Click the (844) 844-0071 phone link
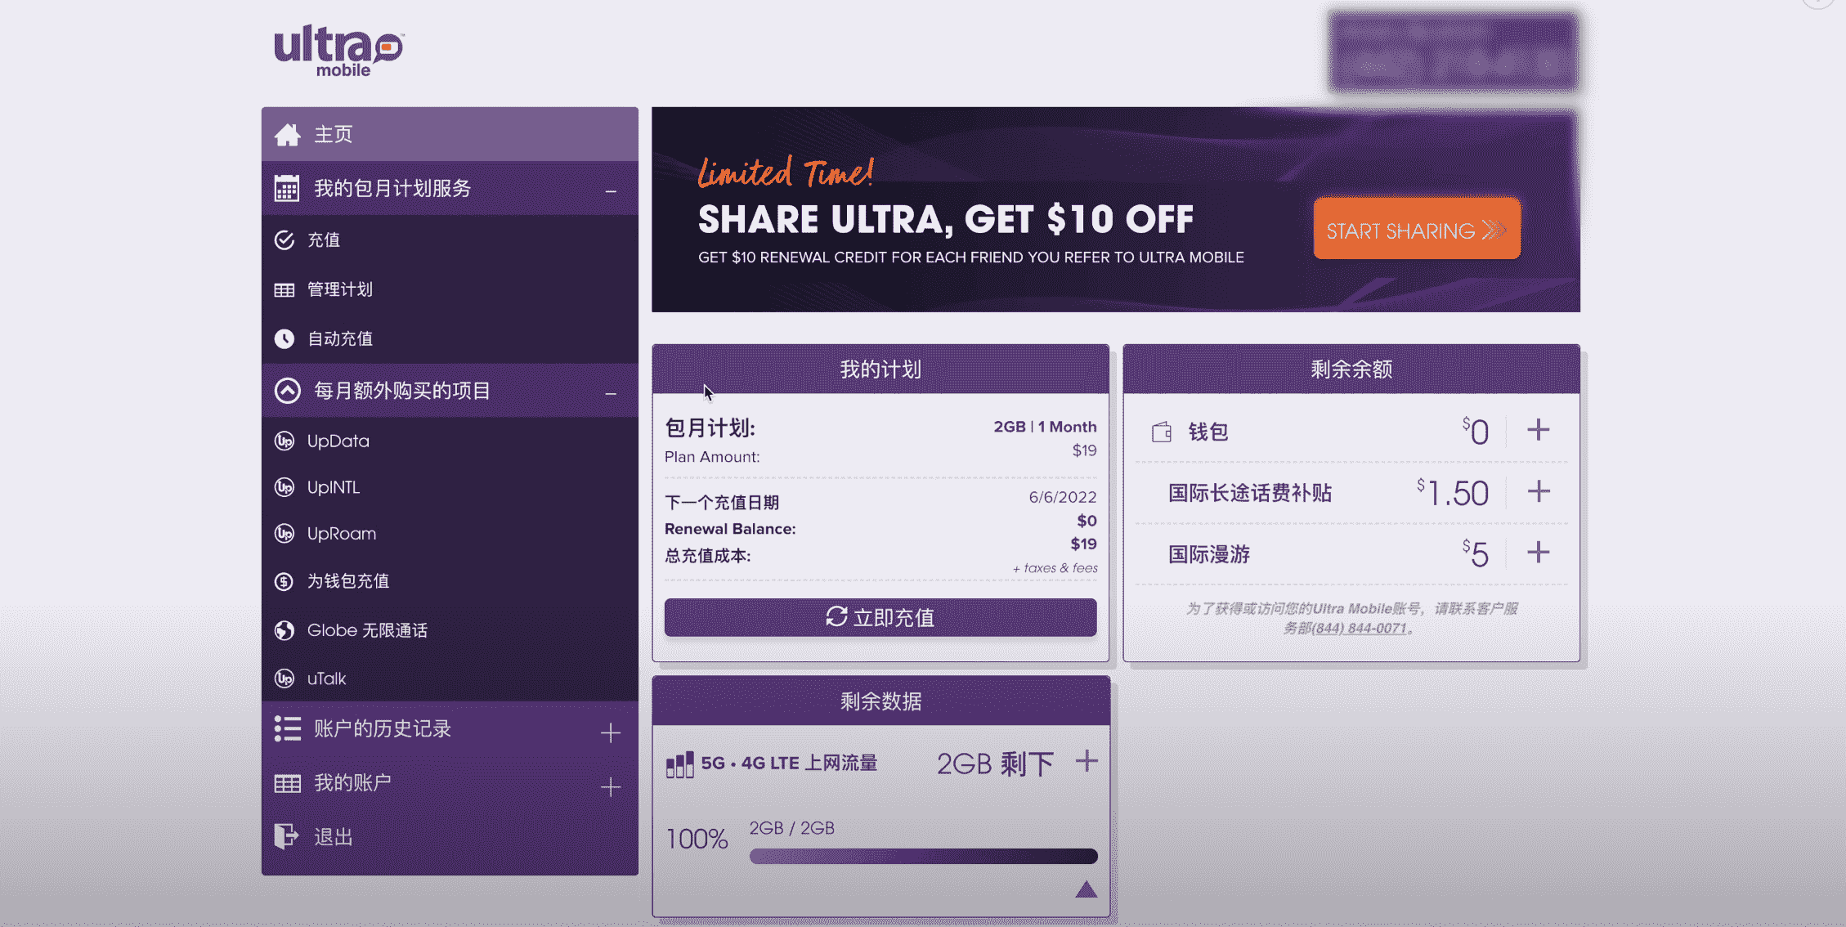Viewport: 1846px width, 927px height. pyautogui.click(x=1359, y=628)
